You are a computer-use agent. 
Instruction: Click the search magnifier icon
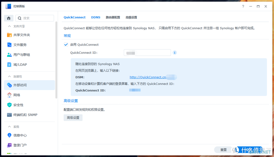point(20,18)
